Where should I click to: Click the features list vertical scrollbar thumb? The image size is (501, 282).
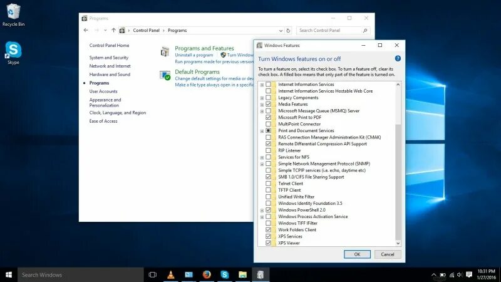(398, 182)
